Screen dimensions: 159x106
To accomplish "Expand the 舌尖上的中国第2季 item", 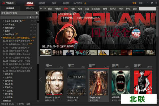I will pos(3,21).
